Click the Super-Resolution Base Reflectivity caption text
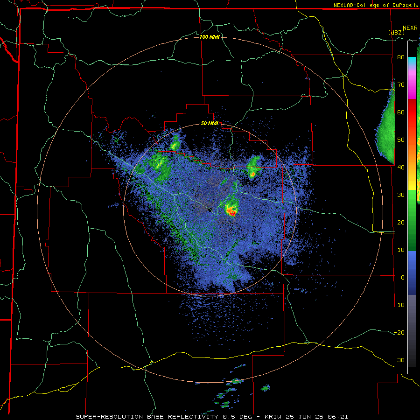 click(x=212, y=417)
